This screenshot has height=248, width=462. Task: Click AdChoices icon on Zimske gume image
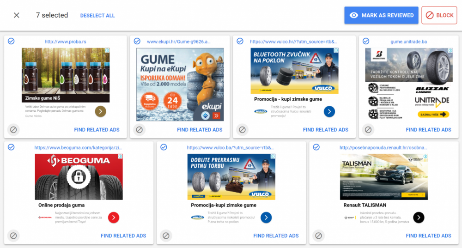coord(107,50)
